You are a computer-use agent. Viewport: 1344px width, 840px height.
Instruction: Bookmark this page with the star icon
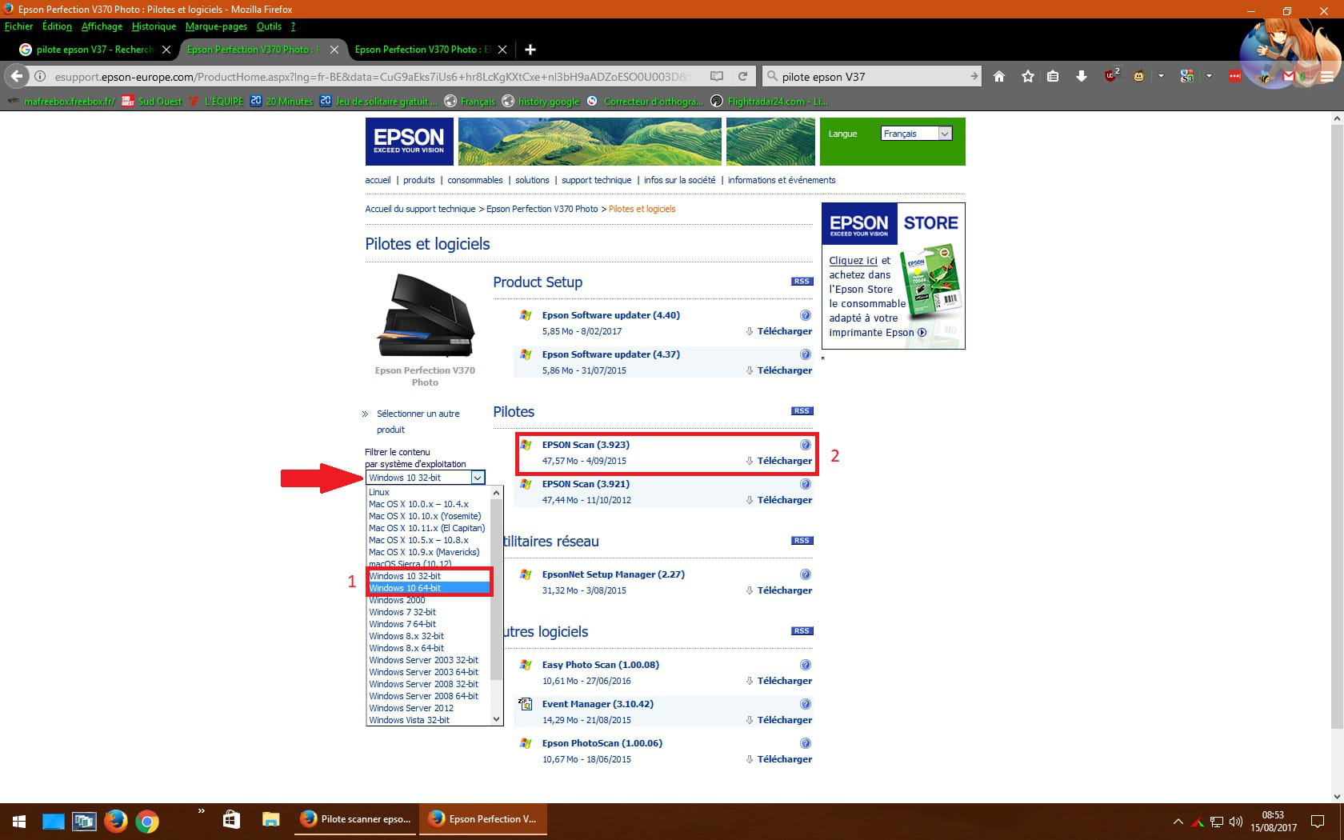click(x=1028, y=76)
